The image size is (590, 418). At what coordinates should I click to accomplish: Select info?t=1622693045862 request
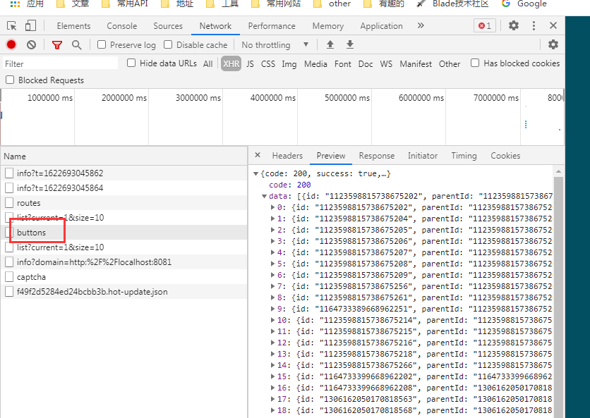tap(124, 173)
